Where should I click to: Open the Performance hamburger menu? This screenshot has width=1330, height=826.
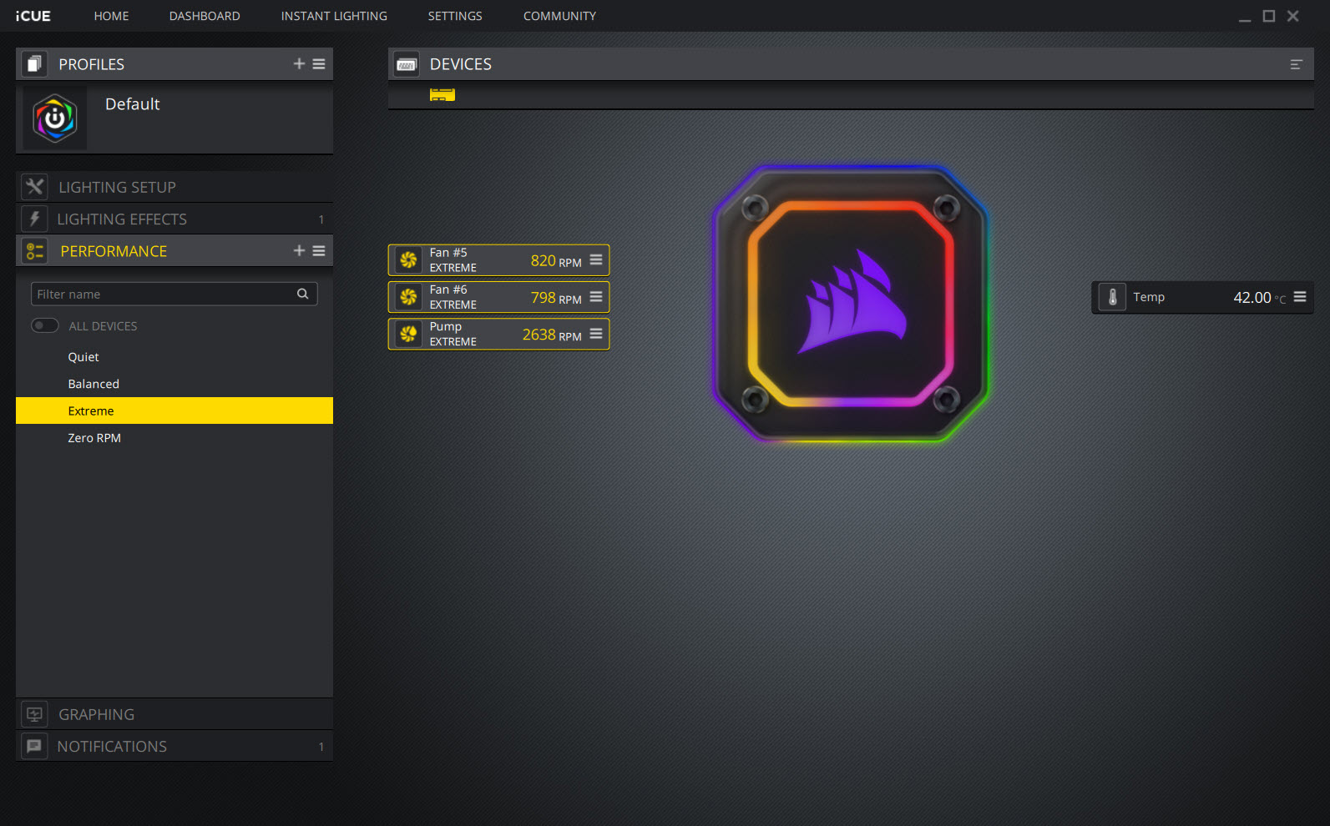[x=319, y=251]
